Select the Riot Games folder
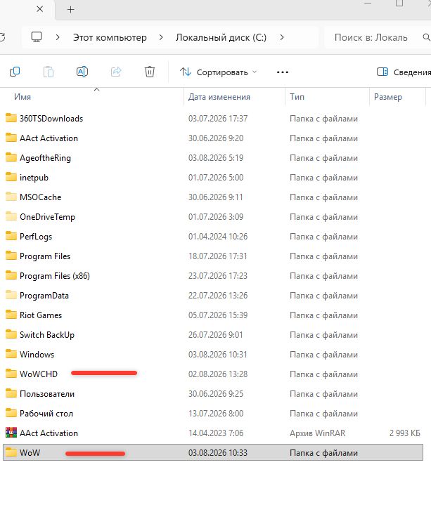This screenshot has height=519, width=431. pyautogui.click(x=213, y=315)
